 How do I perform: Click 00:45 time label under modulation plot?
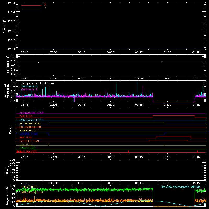[x=139, y=105]
